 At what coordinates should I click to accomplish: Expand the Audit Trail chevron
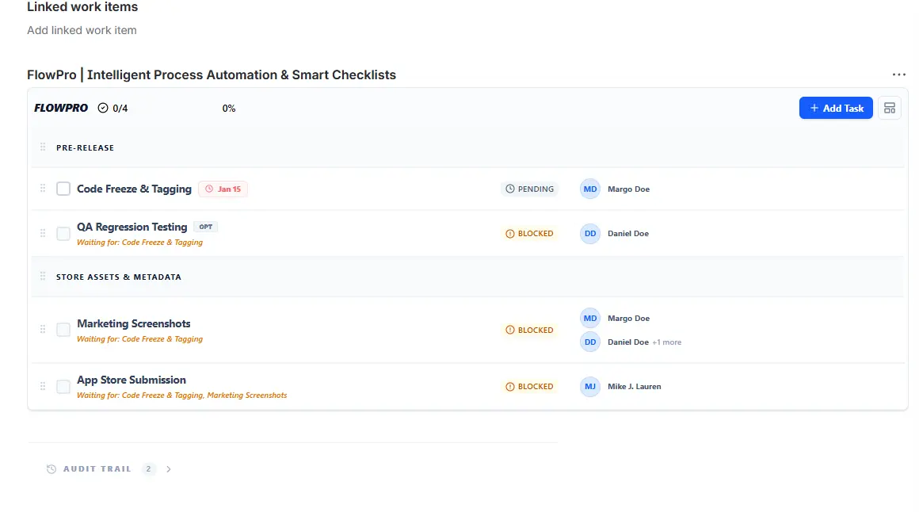[x=169, y=469]
